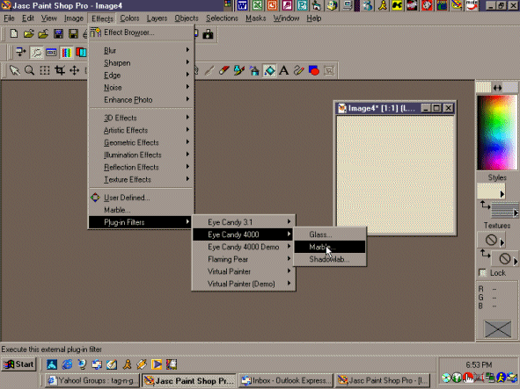Select the Selection rectangle tool
520x389 pixels.
(x=45, y=70)
